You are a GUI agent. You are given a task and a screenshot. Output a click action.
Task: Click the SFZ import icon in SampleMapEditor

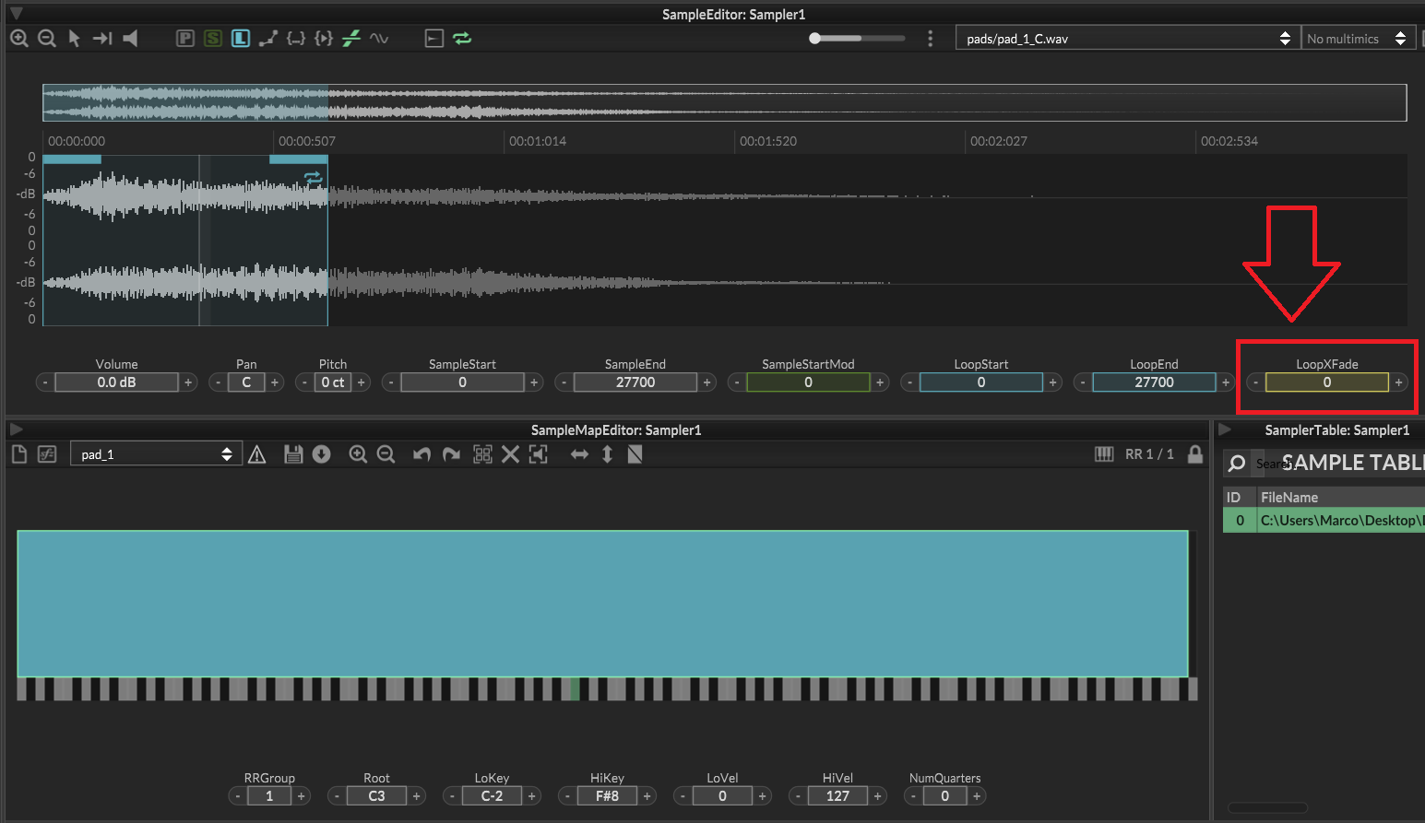coord(47,454)
